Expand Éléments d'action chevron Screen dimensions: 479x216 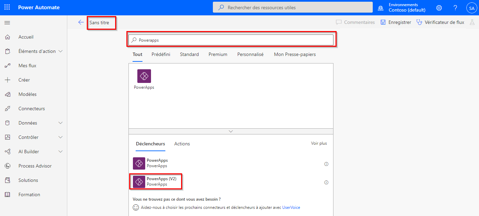tap(61, 51)
